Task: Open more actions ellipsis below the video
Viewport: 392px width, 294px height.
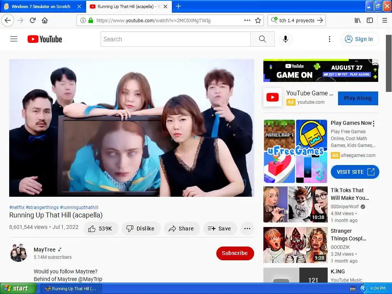Action: tap(247, 229)
